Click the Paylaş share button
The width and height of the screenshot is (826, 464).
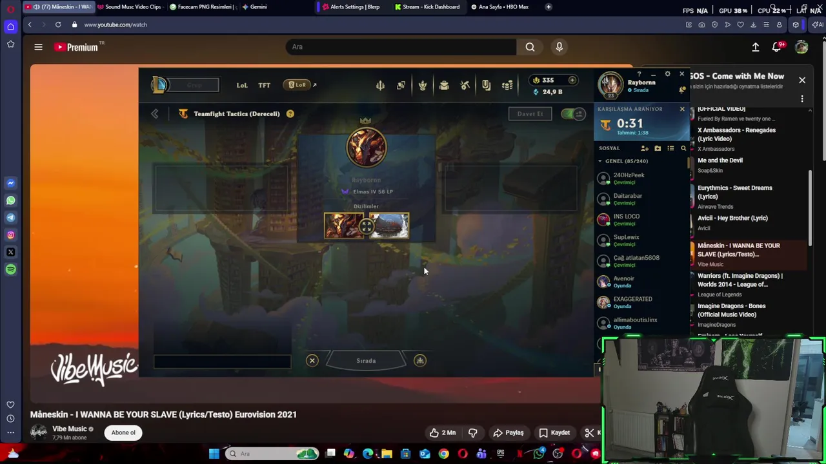click(508, 433)
